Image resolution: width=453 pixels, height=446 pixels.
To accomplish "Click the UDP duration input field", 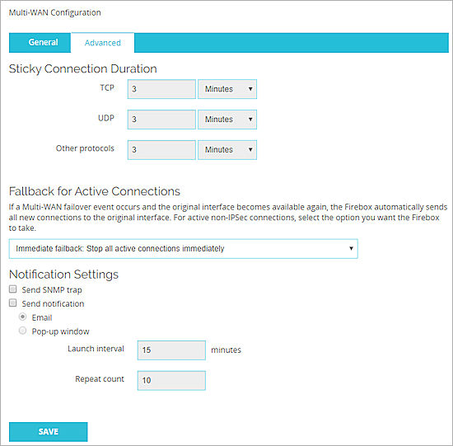I will click(x=161, y=120).
